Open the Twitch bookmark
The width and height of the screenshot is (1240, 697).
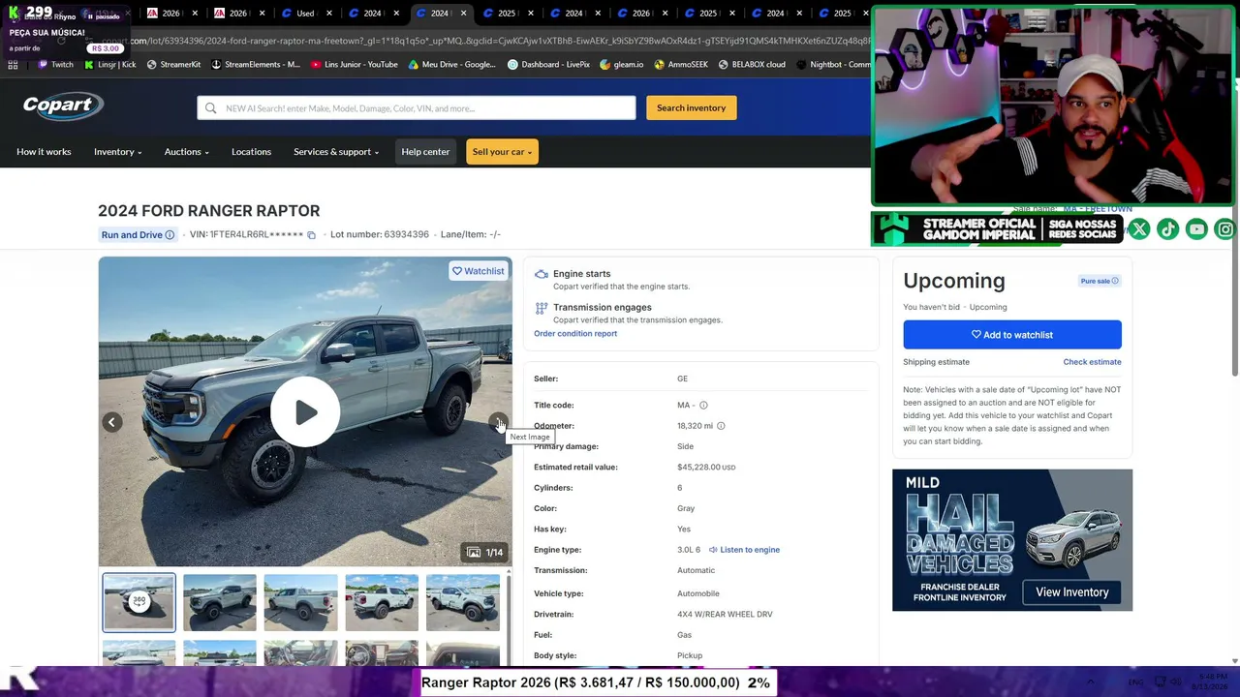55,65
